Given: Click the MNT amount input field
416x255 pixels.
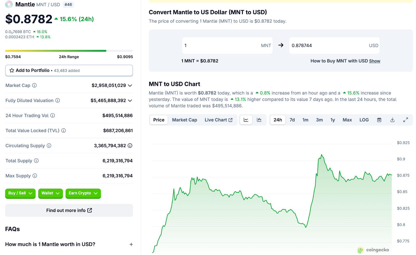Looking at the screenshot, I should tap(227, 45).
